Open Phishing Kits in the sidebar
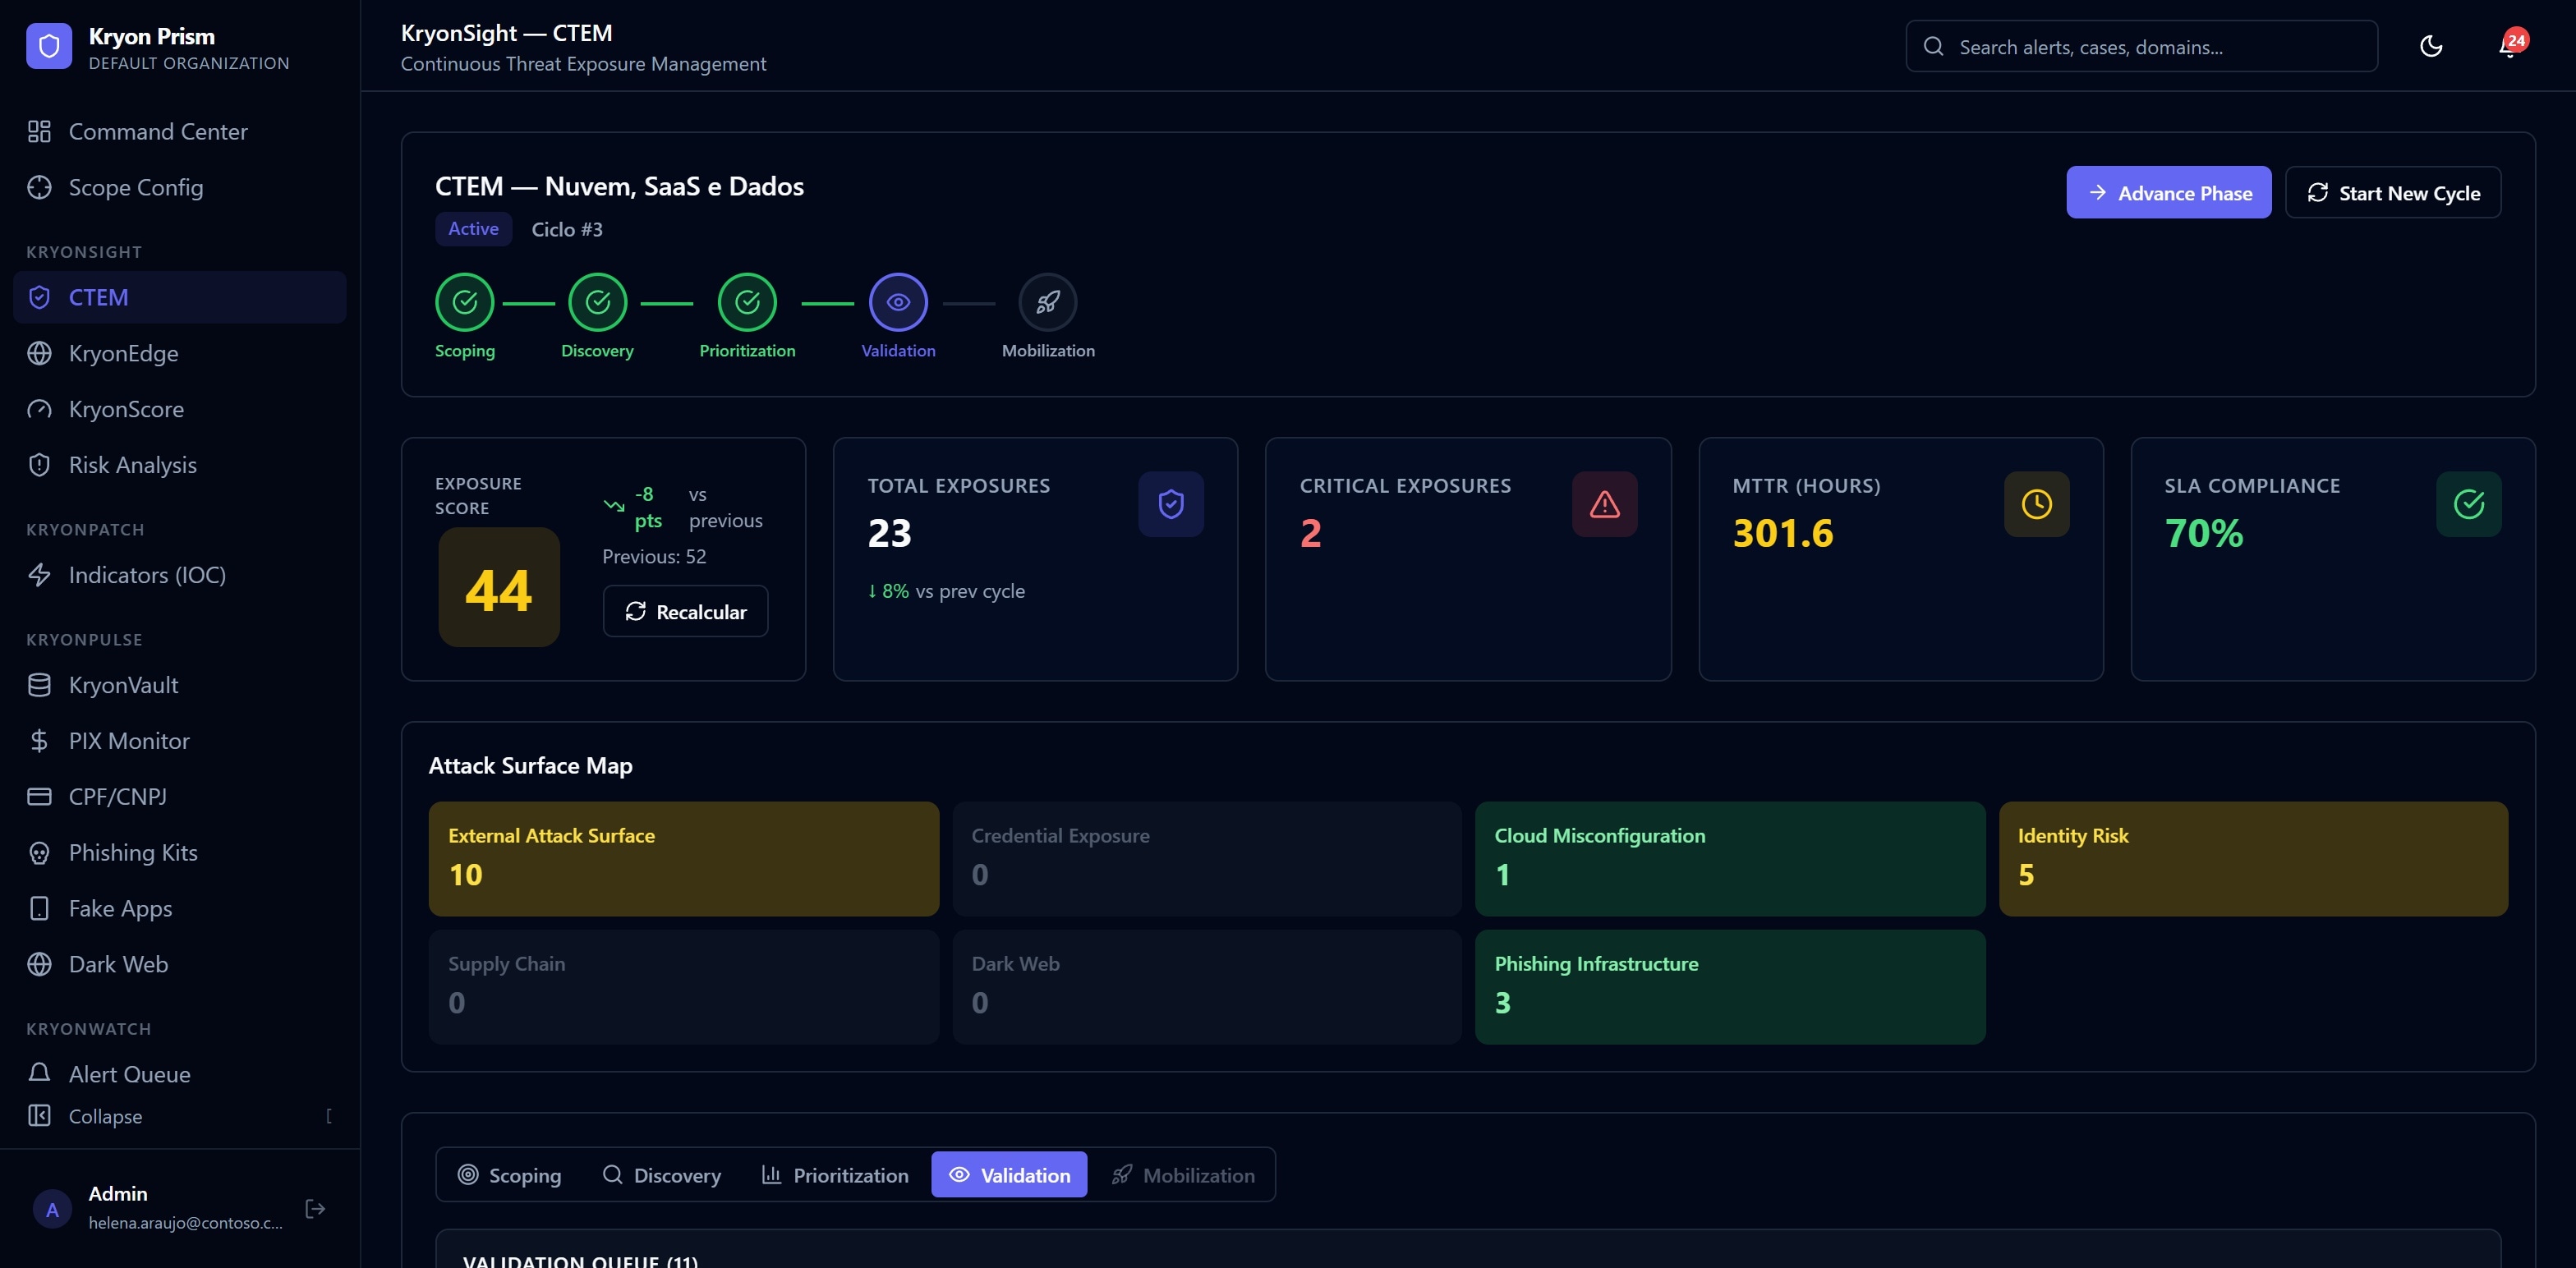Image resolution: width=2576 pixels, height=1268 pixels. [180, 853]
